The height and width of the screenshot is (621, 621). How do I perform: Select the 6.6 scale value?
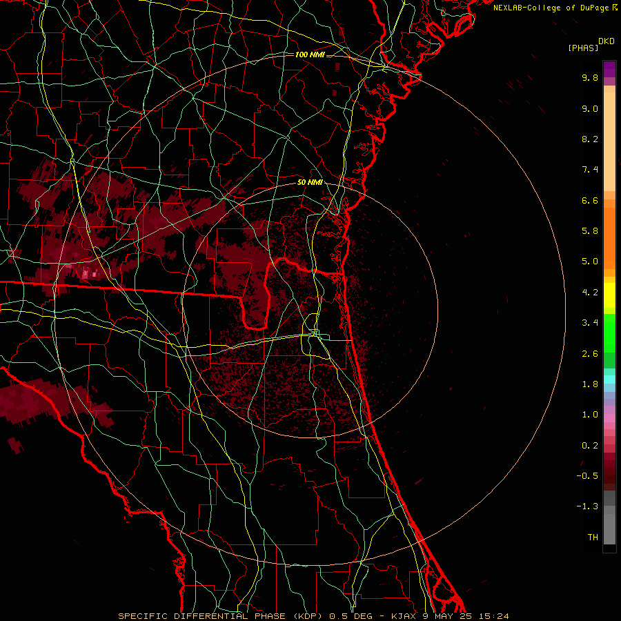pyautogui.click(x=590, y=200)
